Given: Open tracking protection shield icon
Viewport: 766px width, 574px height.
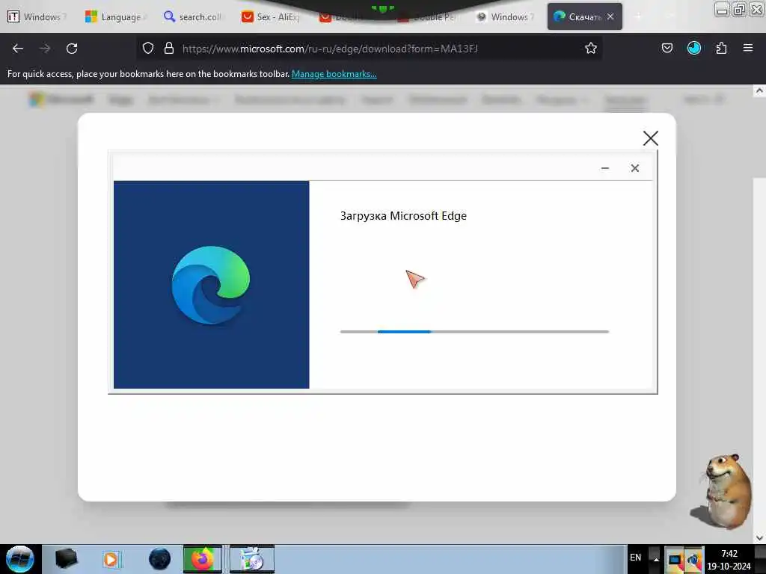Looking at the screenshot, I should pos(148,48).
